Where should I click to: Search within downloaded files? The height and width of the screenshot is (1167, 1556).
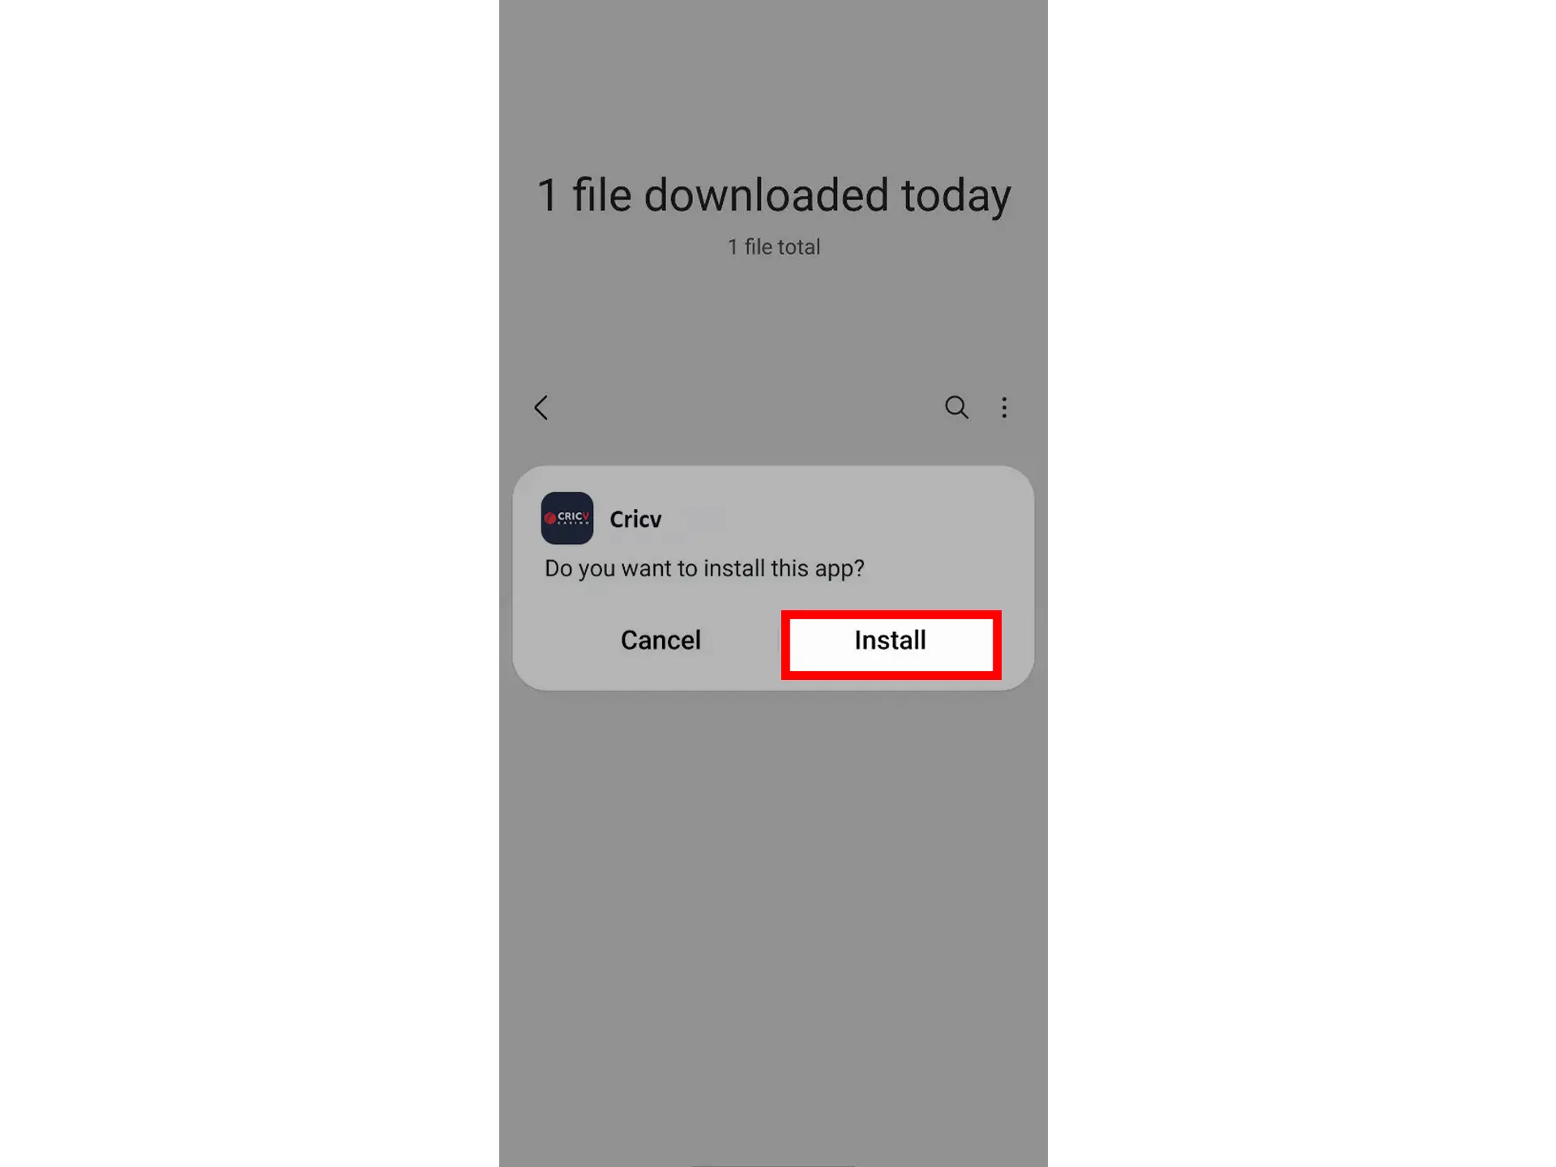957,406
